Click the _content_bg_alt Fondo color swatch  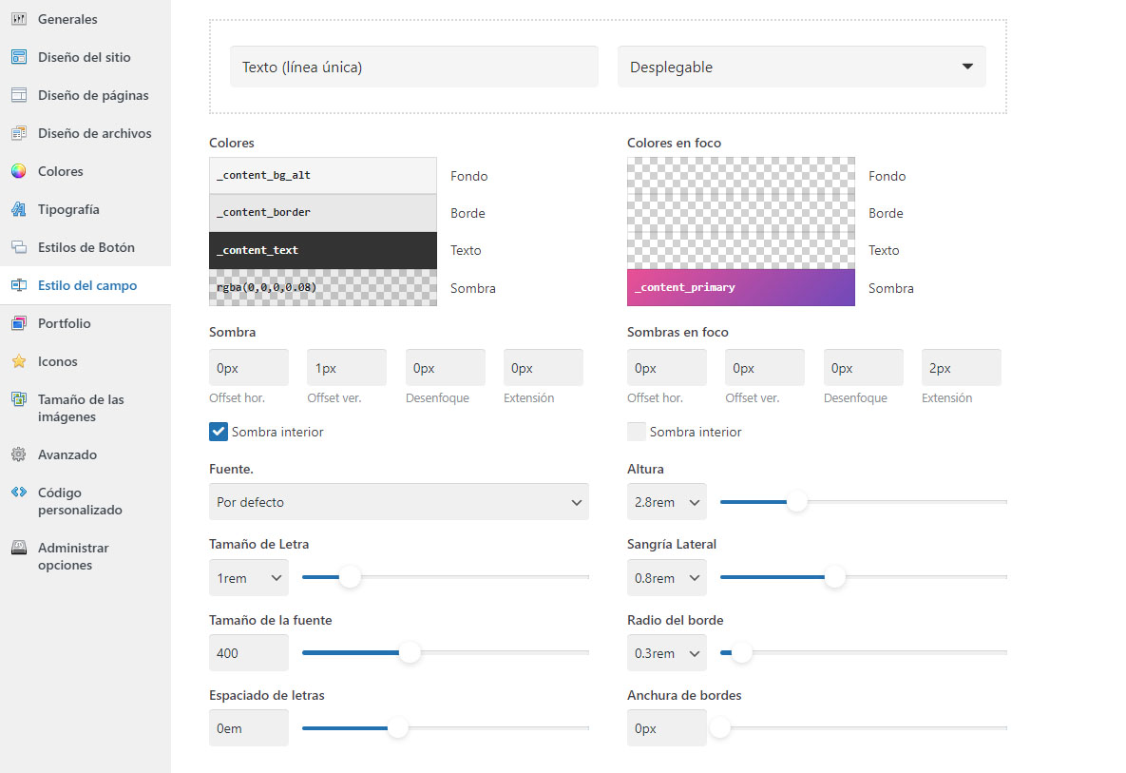[322, 175]
